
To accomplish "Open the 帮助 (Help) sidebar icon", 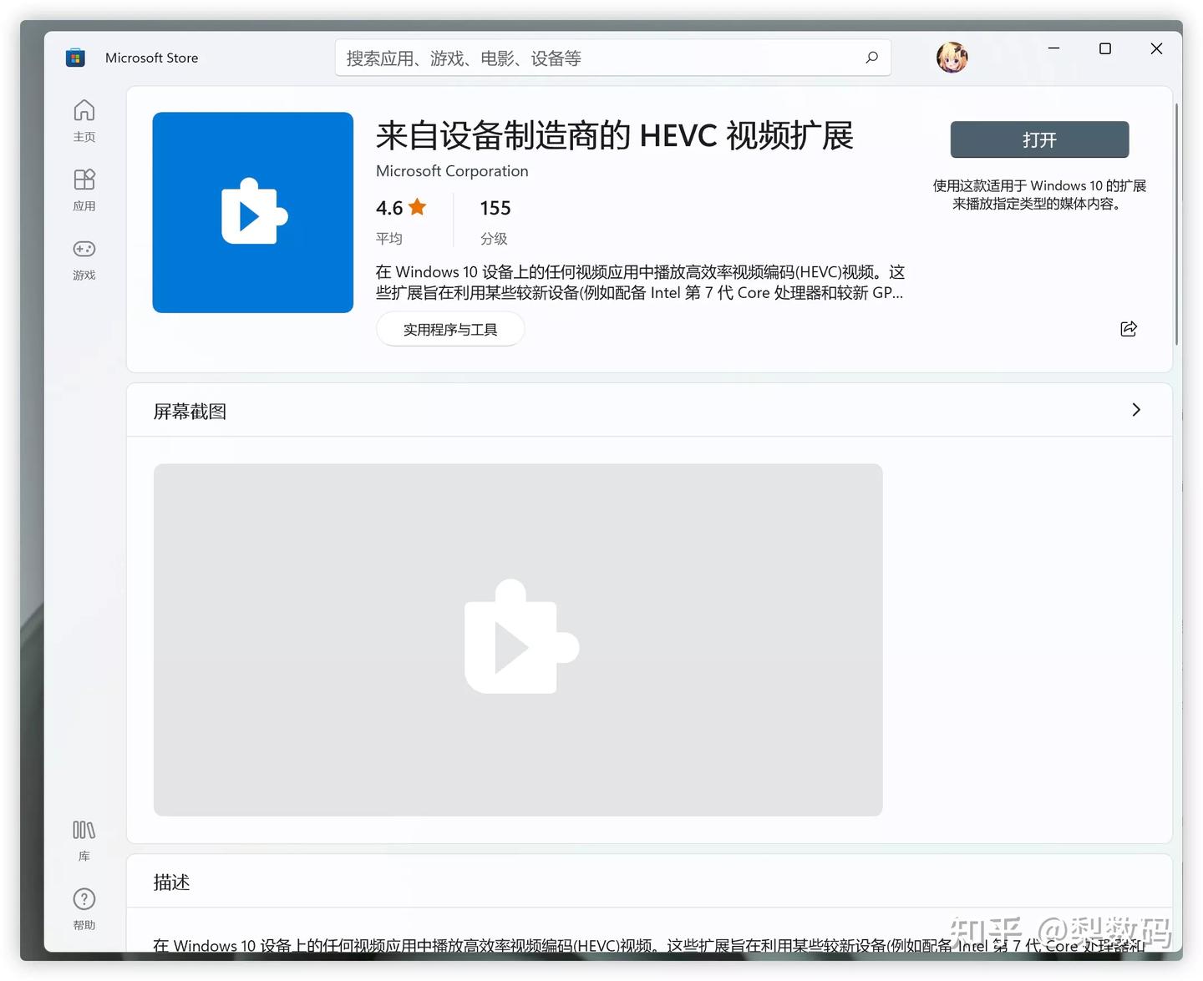I will 84,908.
